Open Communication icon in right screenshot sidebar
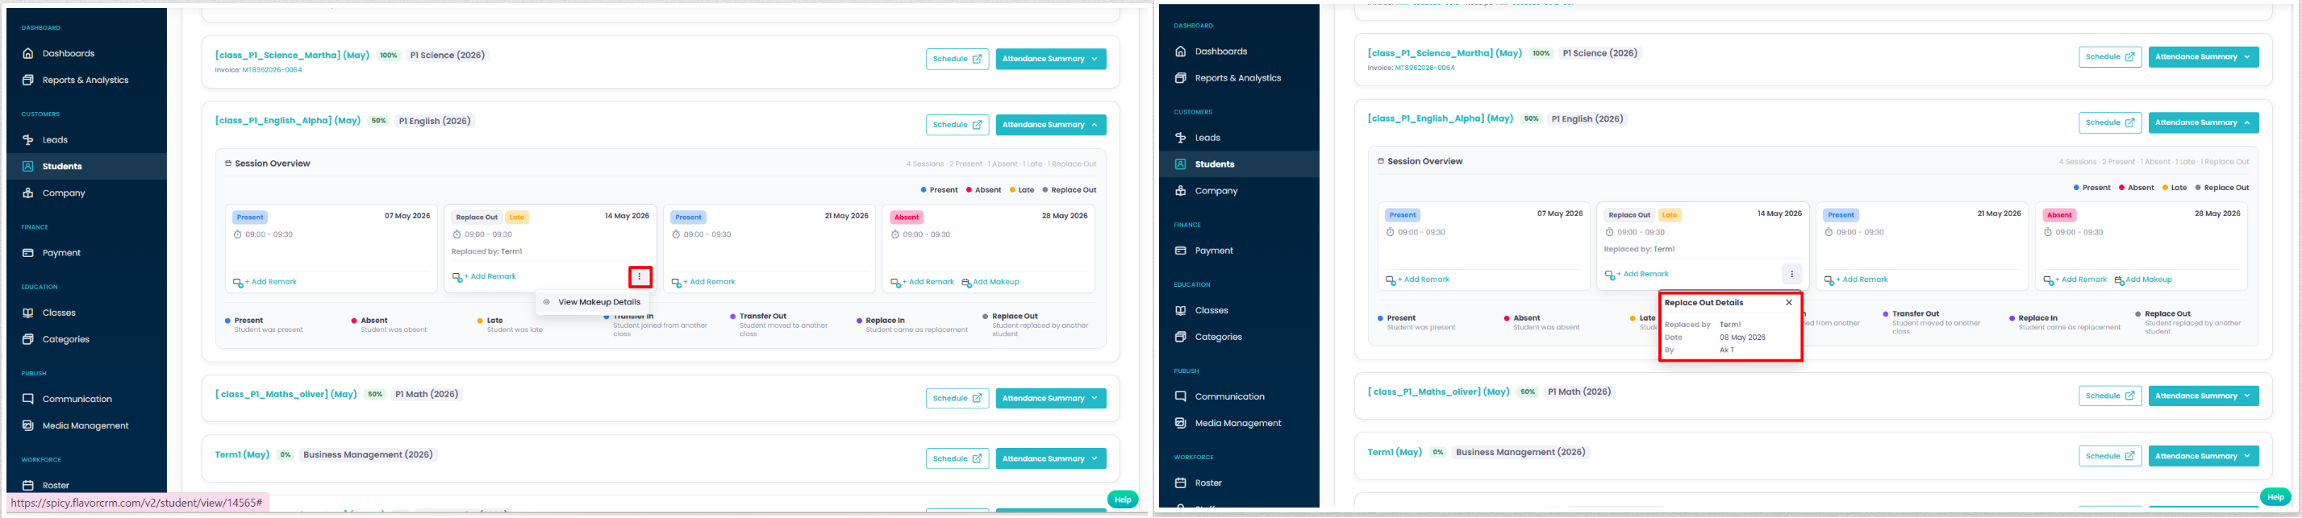 point(1181,396)
